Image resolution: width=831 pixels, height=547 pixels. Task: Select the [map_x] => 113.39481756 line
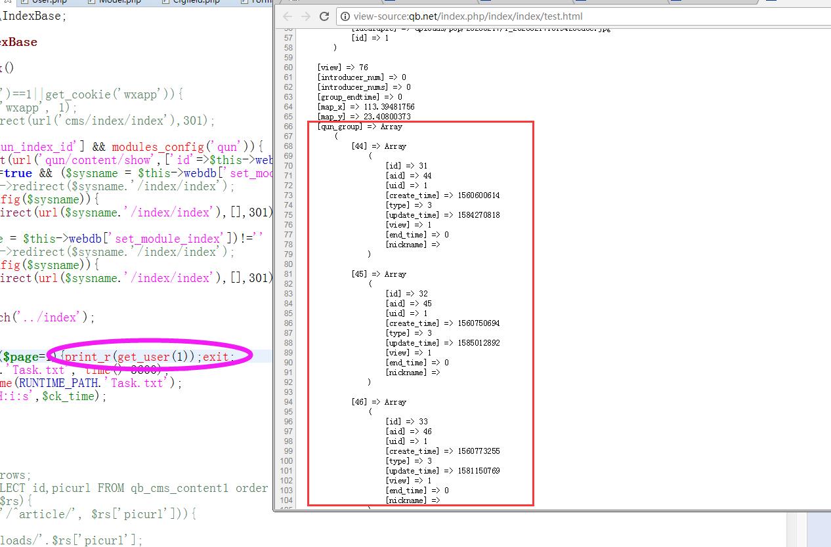[366, 107]
